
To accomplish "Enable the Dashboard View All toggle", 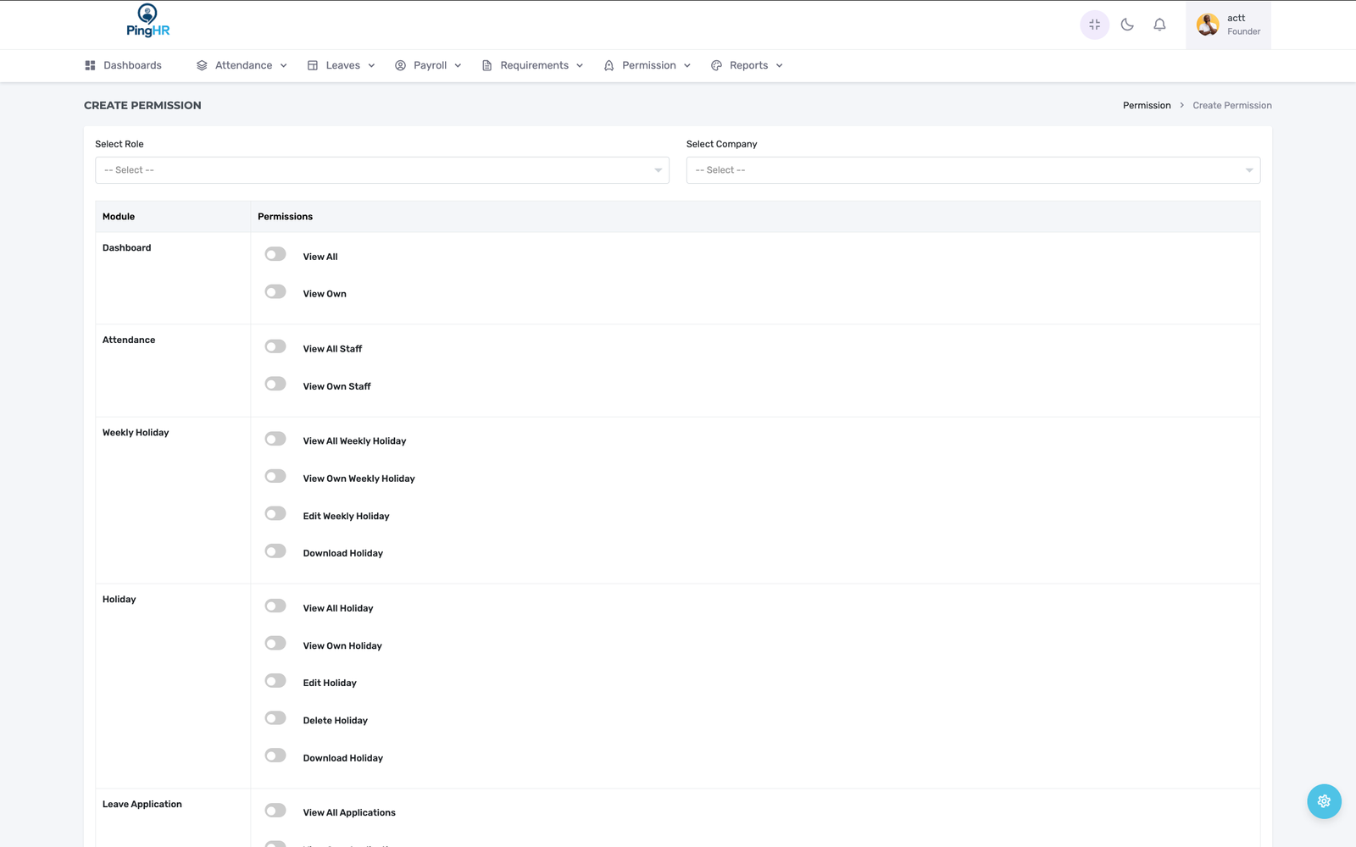I will 275,255.
